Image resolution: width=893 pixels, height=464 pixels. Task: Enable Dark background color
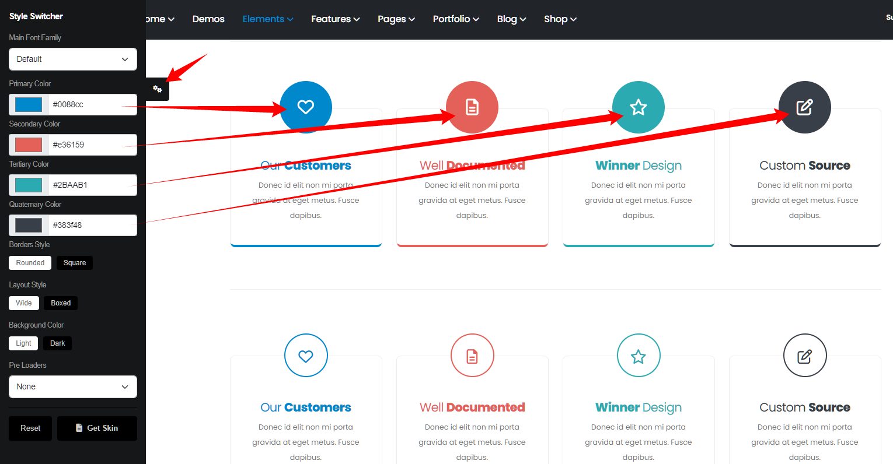point(57,343)
